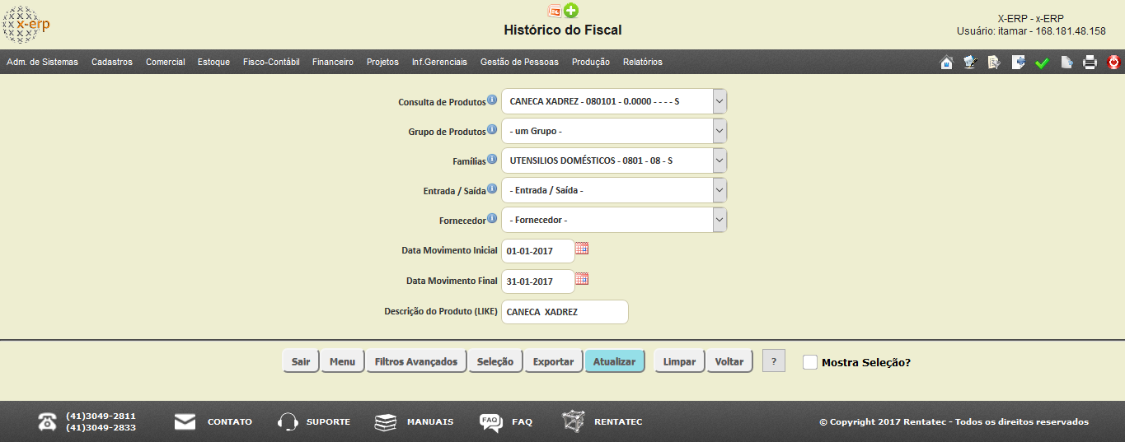Click the Exportar button
The width and height of the screenshot is (1125, 442).
coord(554,361)
